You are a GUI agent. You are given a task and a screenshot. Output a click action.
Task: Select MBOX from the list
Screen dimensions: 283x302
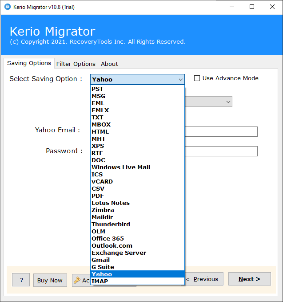coord(137,125)
